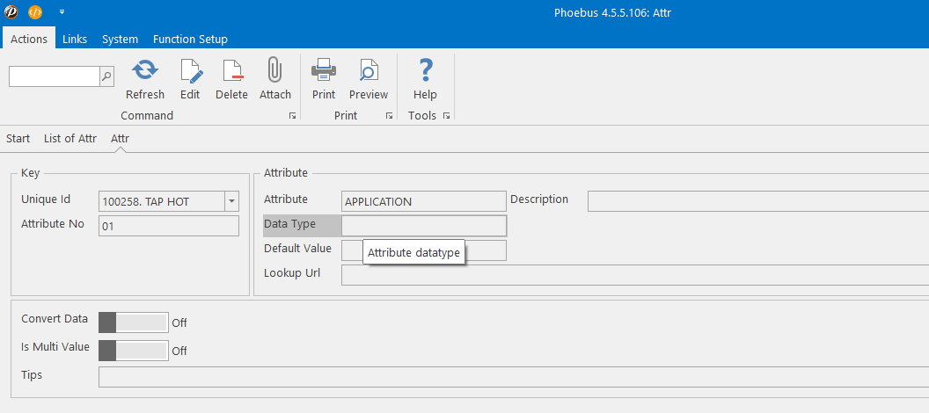Toggle the Is Multi Value switch
Screen dimensions: 929x413
click(x=134, y=351)
